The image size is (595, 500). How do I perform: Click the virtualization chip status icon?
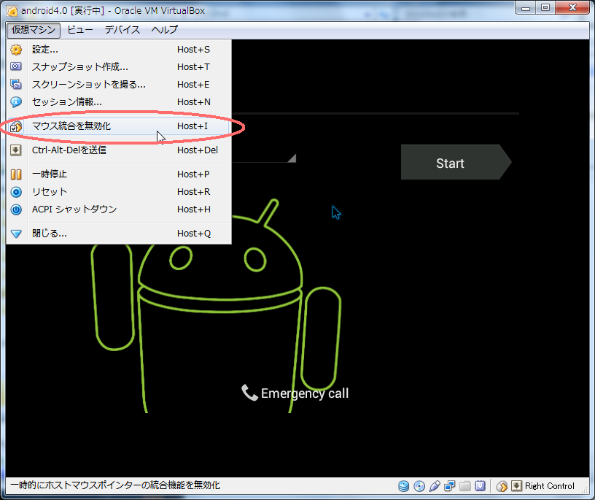481,486
